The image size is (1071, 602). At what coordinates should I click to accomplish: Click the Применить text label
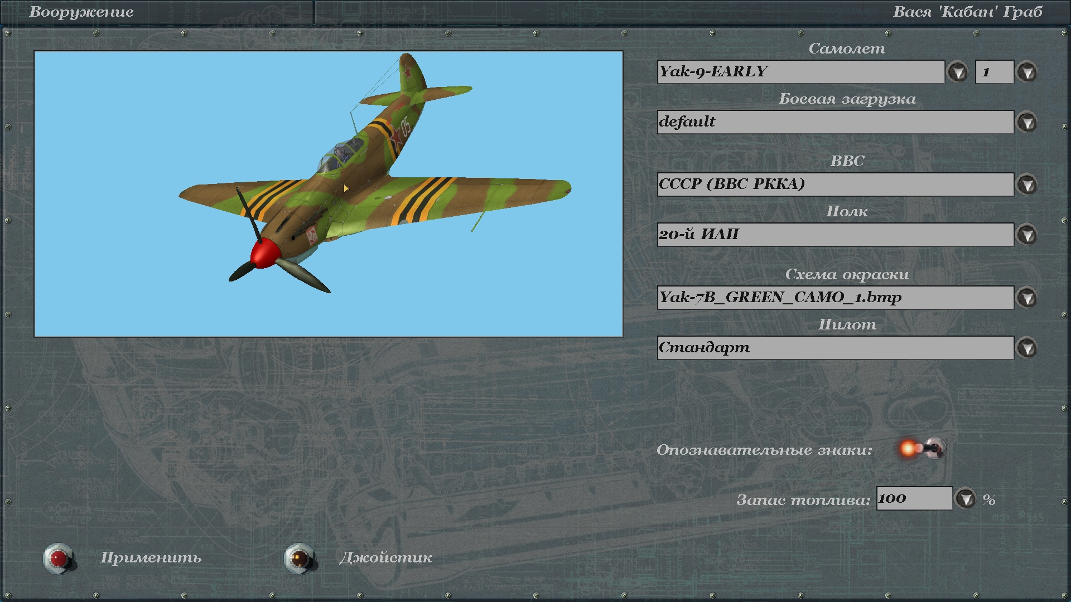(151, 557)
